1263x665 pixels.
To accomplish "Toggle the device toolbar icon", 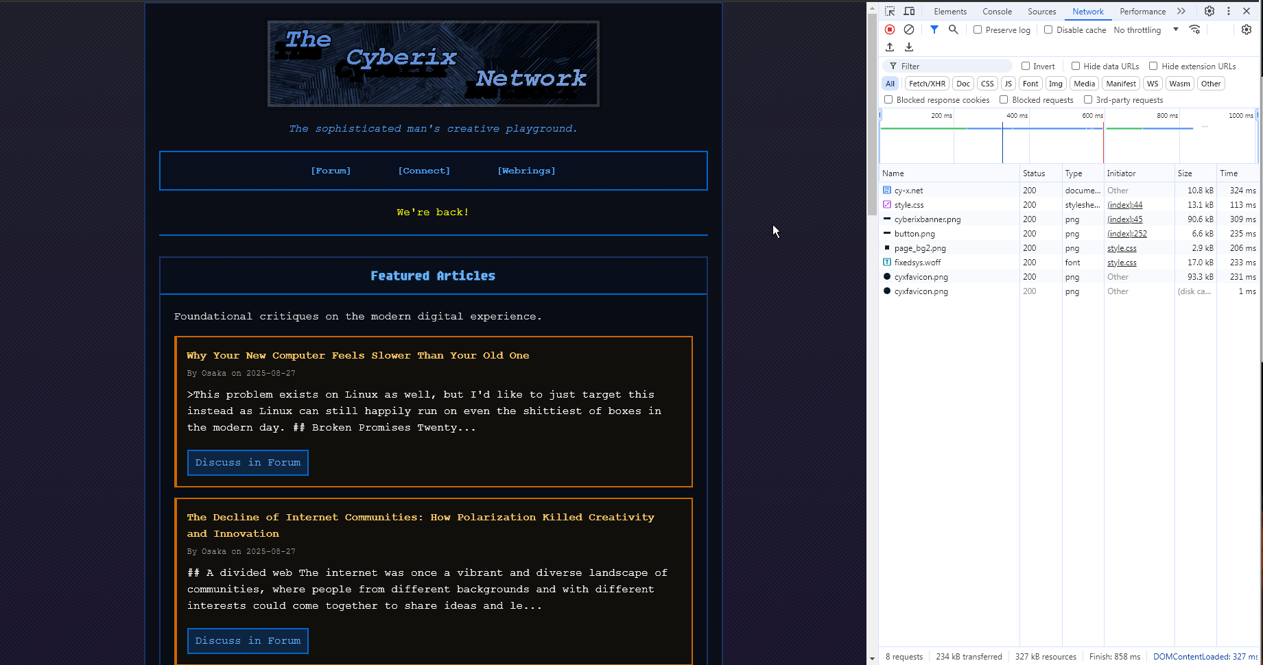I will [909, 11].
